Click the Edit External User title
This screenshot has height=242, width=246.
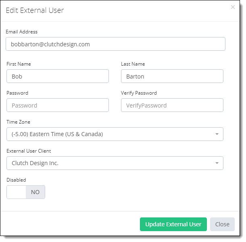(35, 10)
